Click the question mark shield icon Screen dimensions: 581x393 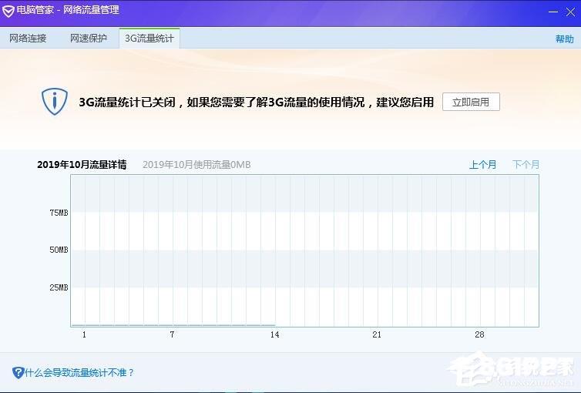tap(18, 372)
